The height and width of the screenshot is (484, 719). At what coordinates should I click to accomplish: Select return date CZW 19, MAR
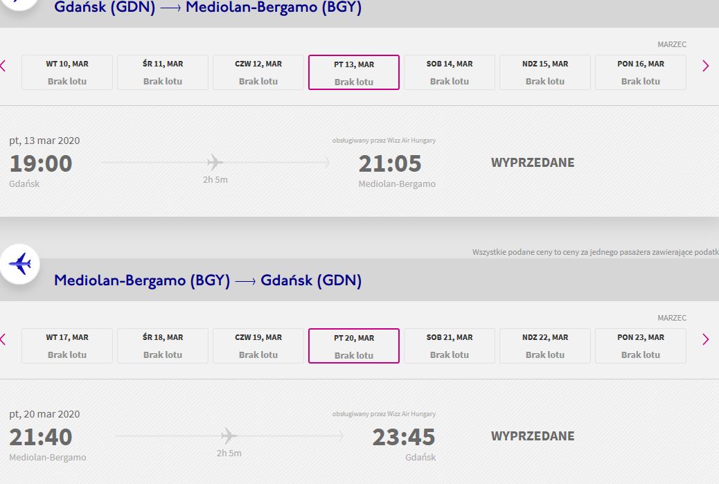(x=258, y=346)
